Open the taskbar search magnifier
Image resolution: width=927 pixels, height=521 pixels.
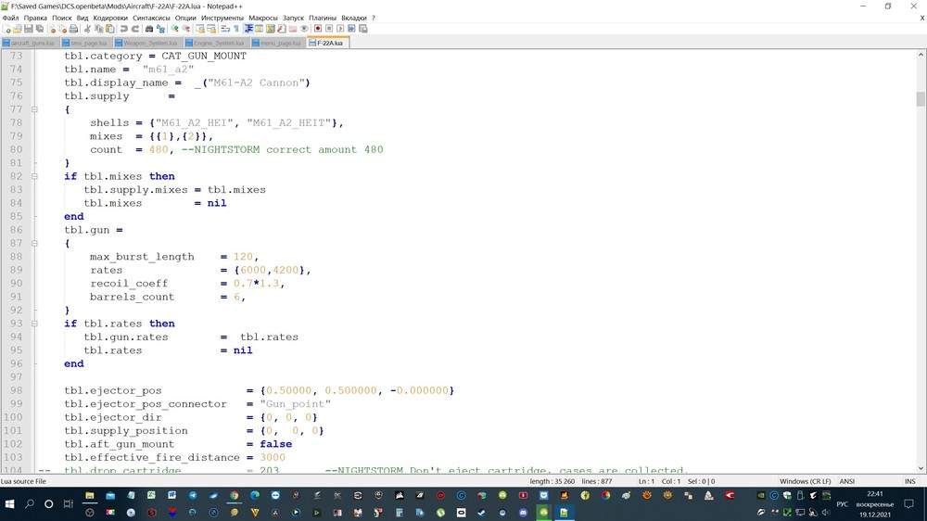29,504
